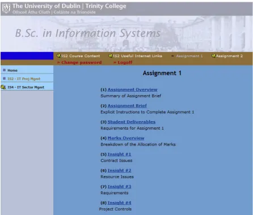Click the text 'Requirements for Assignment 1'
253x215 pixels.
tap(132, 128)
